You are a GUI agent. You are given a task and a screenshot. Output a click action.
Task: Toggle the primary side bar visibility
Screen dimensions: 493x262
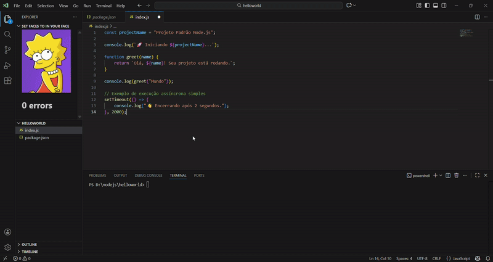tap(427, 6)
